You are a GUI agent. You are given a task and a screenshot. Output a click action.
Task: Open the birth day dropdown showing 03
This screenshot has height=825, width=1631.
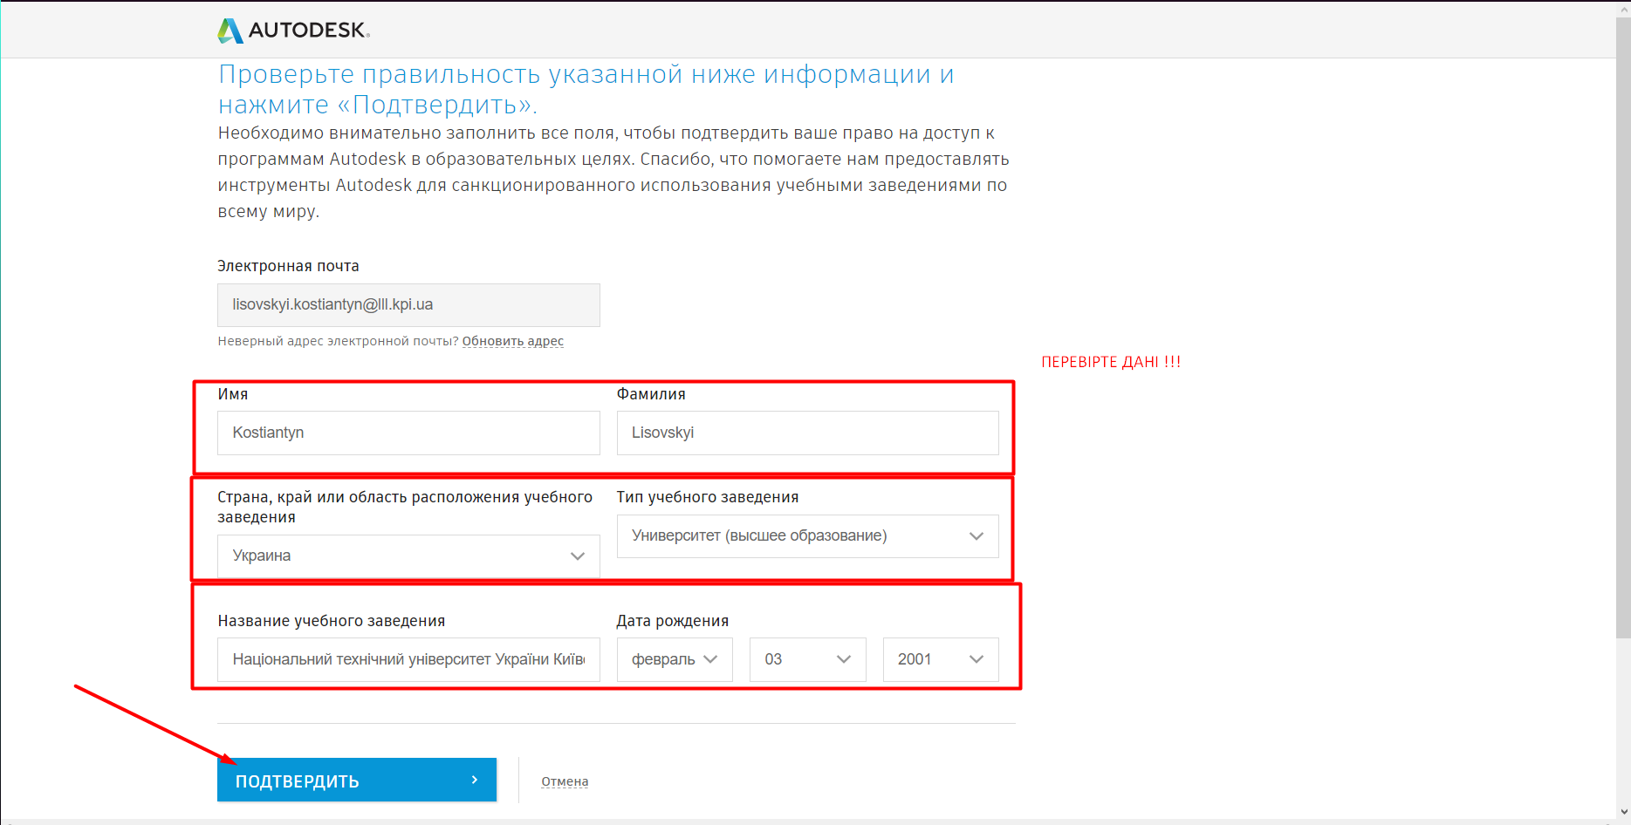click(x=808, y=659)
